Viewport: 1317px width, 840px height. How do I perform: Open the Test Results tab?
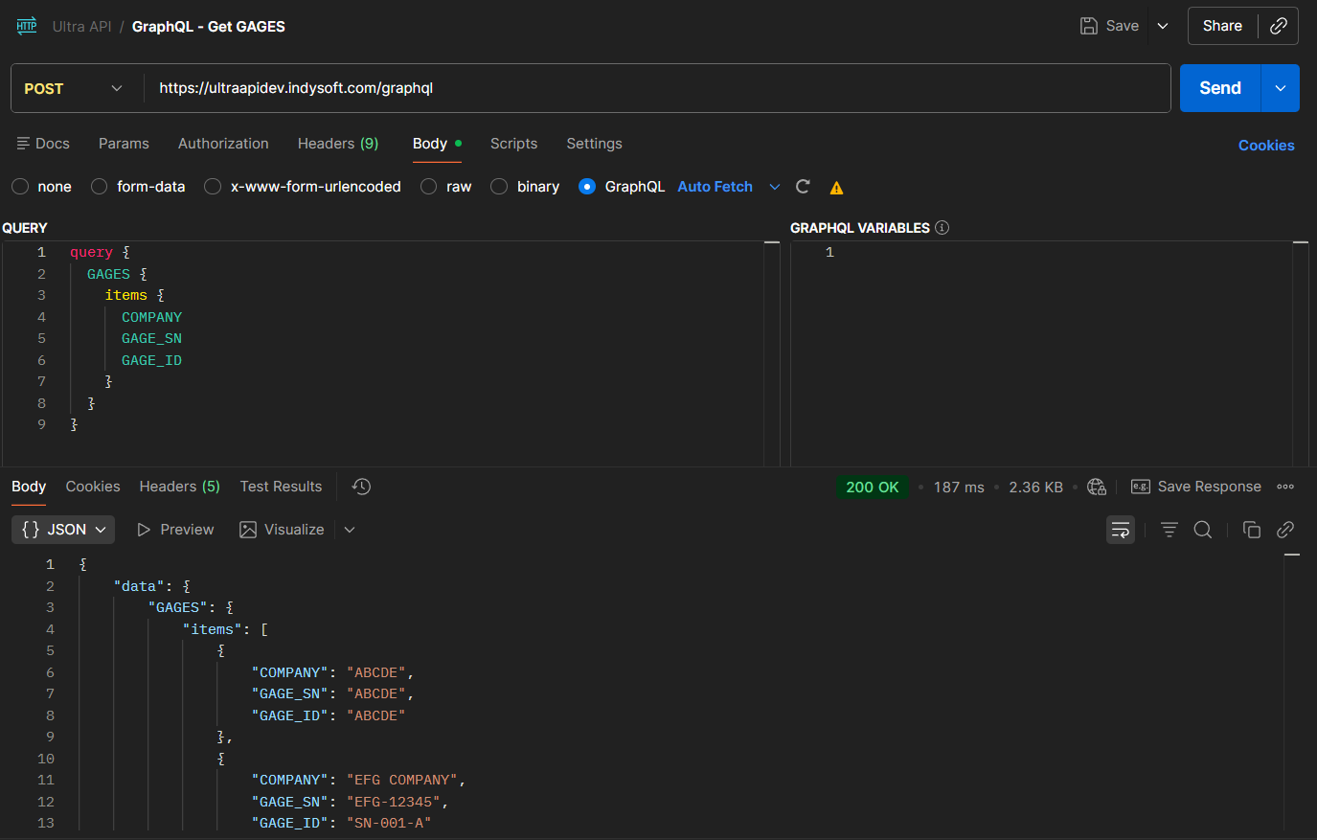(x=281, y=487)
